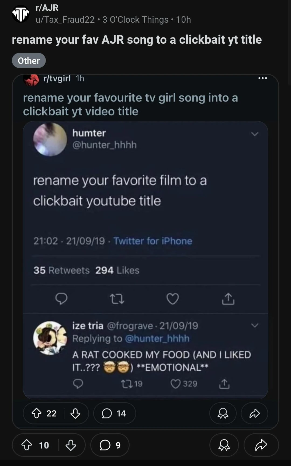Retweet ize tria's reply
291x466 pixels.
pyautogui.click(x=125, y=384)
